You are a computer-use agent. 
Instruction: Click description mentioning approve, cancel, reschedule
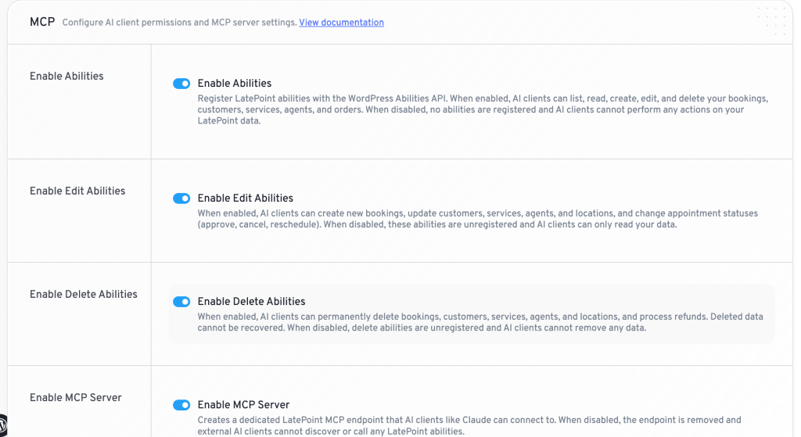pos(478,219)
